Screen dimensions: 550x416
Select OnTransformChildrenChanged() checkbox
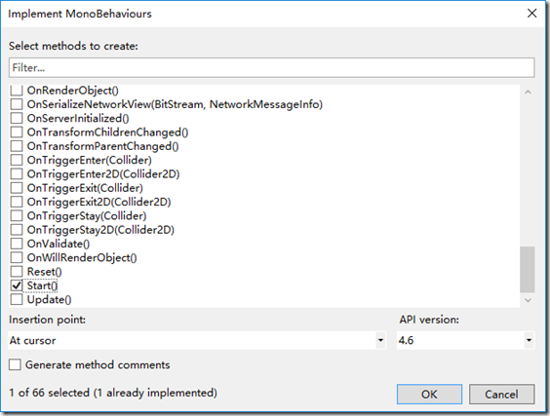[17, 132]
